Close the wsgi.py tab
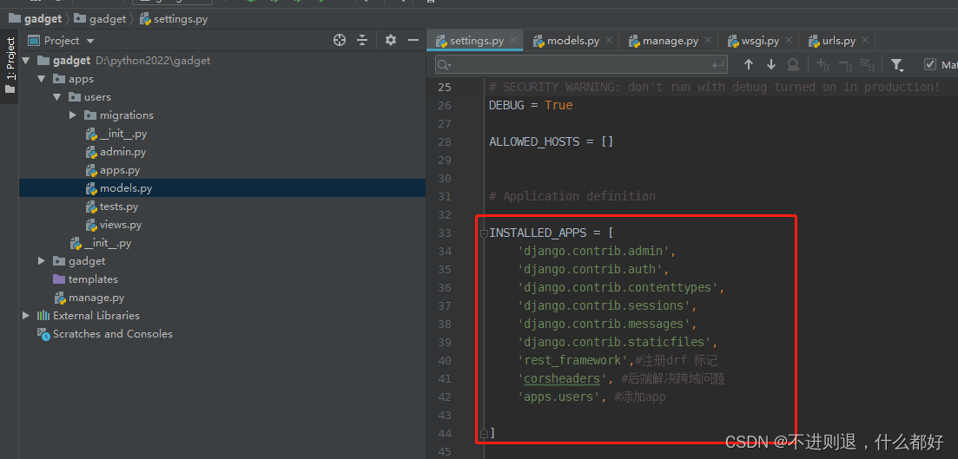This screenshot has height=459, width=958. point(789,41)
